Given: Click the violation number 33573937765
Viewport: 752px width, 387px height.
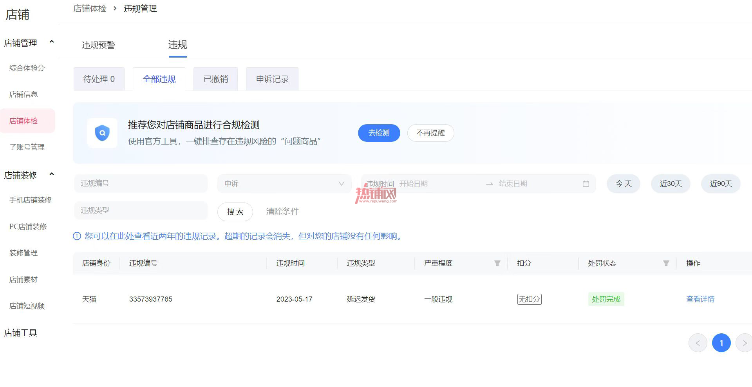Looking at the screenshot, I should (151, 299).
